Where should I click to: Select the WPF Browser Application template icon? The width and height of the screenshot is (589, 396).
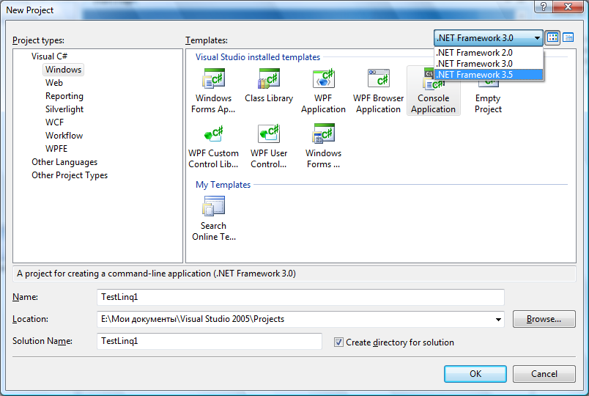(x=378, y=78)
